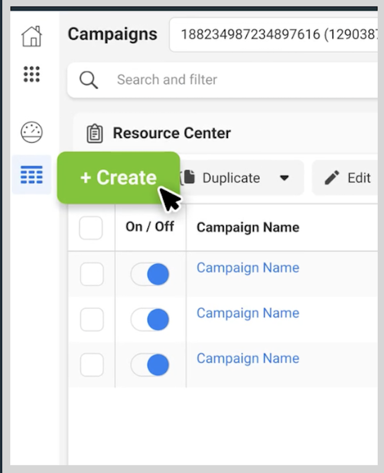Focus the Search and filter field

click(x=222, y=80)
